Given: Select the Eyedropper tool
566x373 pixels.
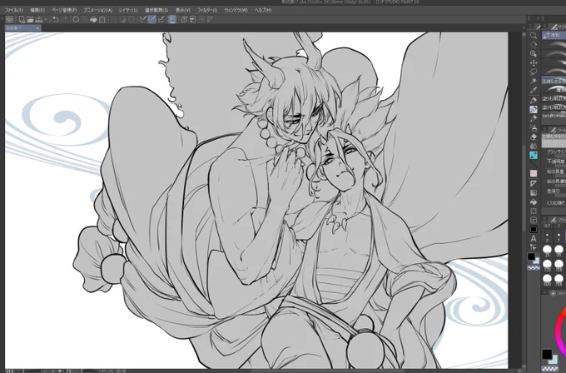Looking at the screenshot, I should (x=534, y=90).
